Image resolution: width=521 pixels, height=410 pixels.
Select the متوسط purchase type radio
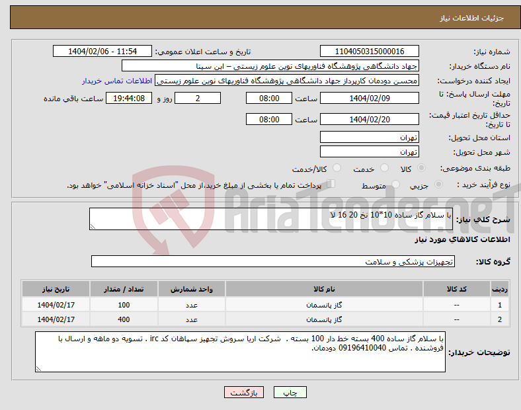point(395,184)
